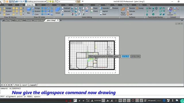Click the Y coordinate field 23152.1516
Image resolution: width=184 pixels, height=103 pixels.
(x=135, y=56)
